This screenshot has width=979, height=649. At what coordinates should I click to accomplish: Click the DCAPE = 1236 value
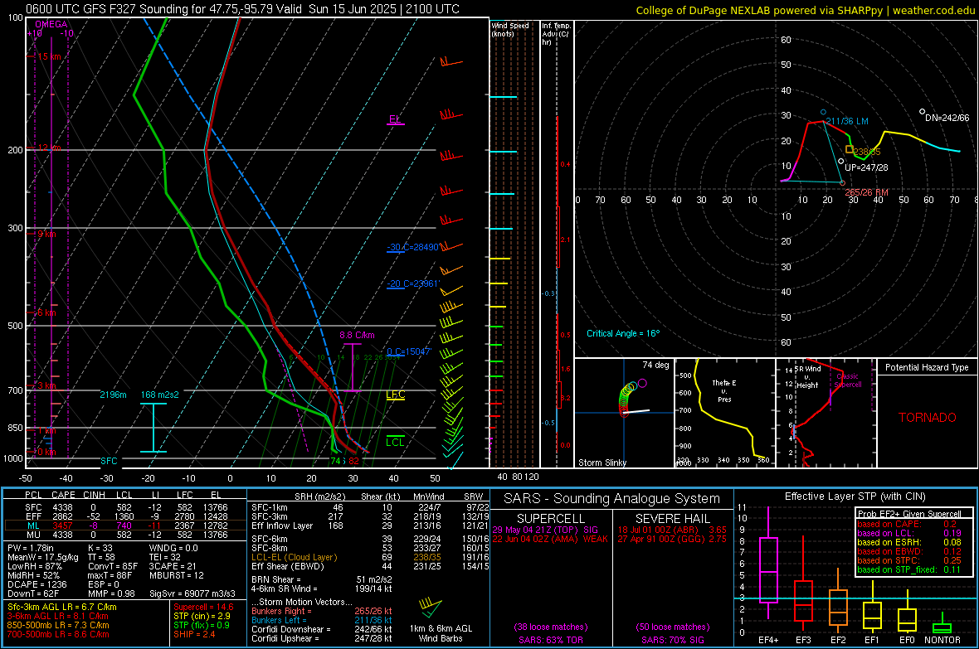[37, 584]
